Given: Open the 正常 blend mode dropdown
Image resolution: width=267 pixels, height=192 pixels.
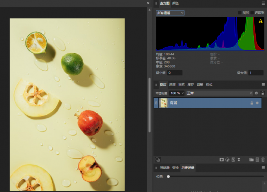Looking at the screenshot, I should 219,93.
